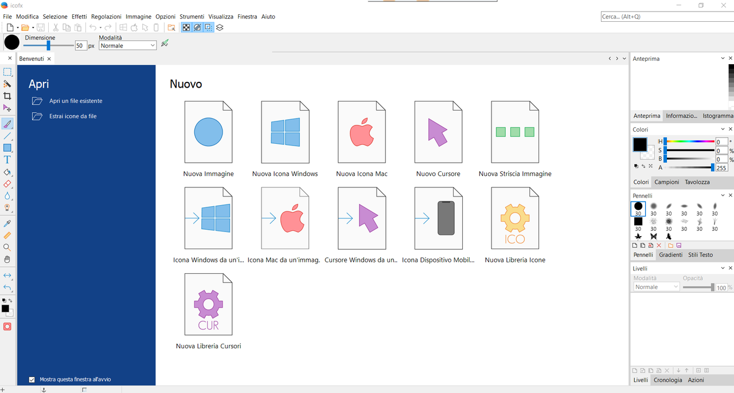Open the Strumenti menu
This screenshot has height=393, width=734.
(x=192, y=17)
